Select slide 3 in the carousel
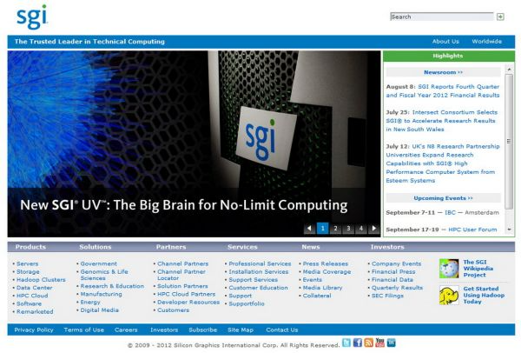521x353 pixels. (348, 229)
